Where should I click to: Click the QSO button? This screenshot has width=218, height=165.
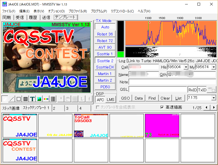point(125,98)
